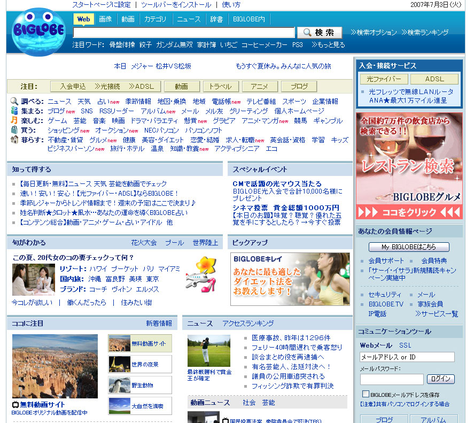The height and width of the screenshot is (423, 474).
Task: Click the 本日 メジャー 松井VS松坂 link
Action: [x=153, y=66]
